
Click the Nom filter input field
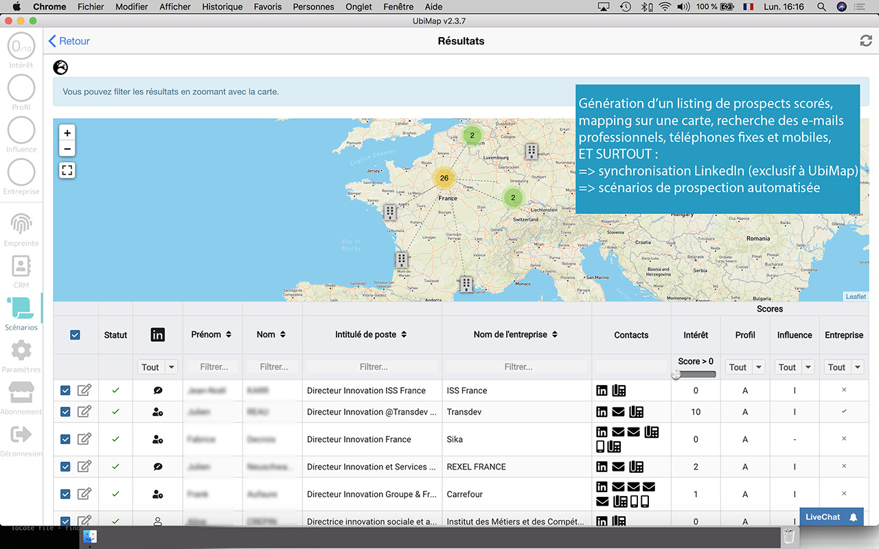tap(273, 367)
